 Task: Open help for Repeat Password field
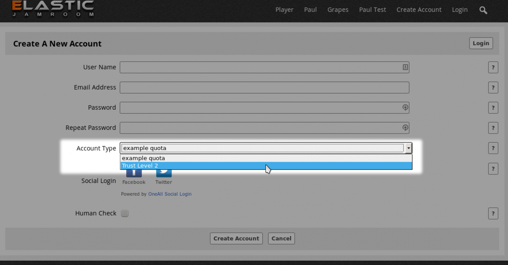(x=493, y=128)
